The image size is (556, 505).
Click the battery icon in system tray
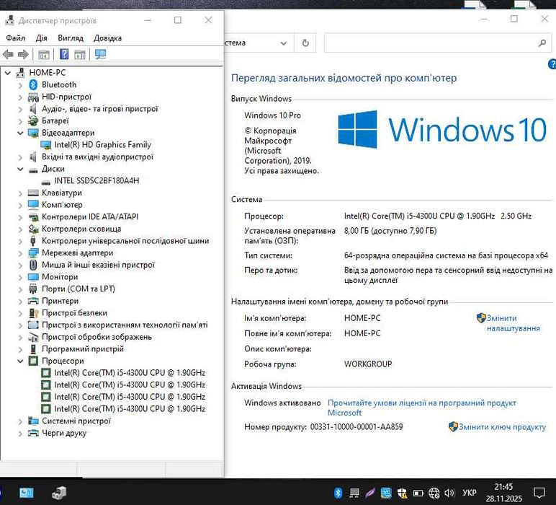pos(418,493)
